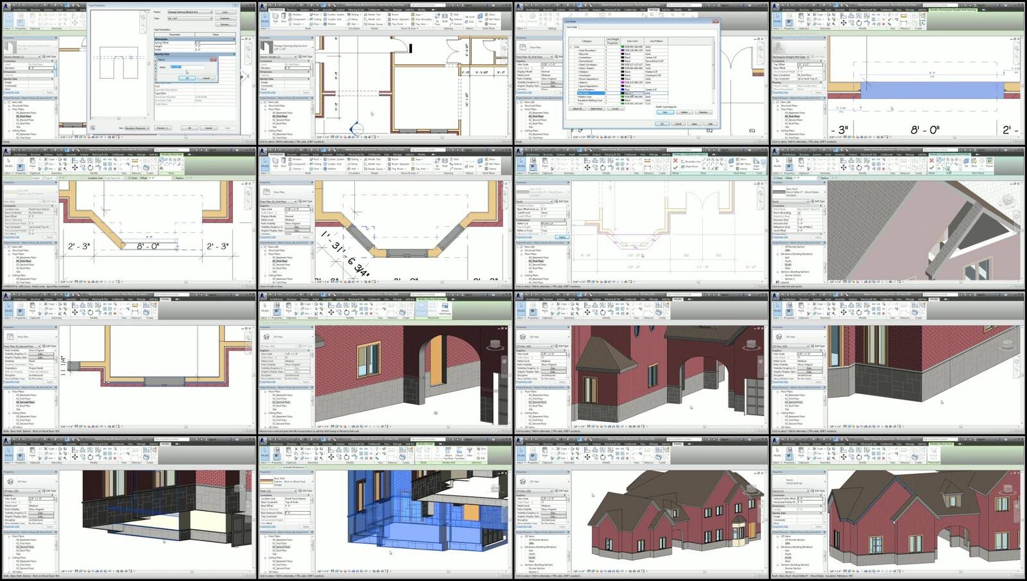
Task: Open the Family dropdown in Type Properties dialog
Action: click(x=211, y=12)
